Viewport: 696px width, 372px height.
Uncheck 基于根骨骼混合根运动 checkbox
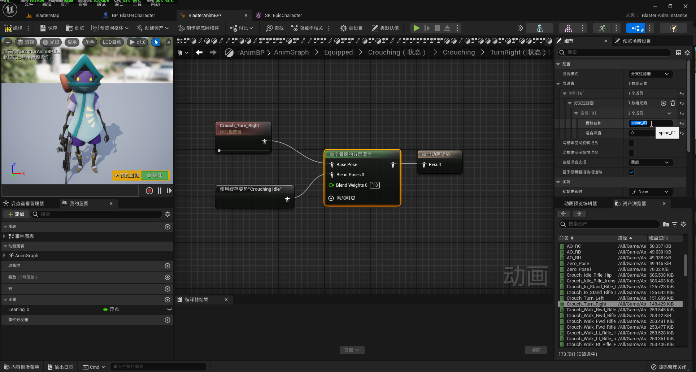tap(631, 172)
